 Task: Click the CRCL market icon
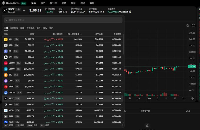[x=6, y=81]
